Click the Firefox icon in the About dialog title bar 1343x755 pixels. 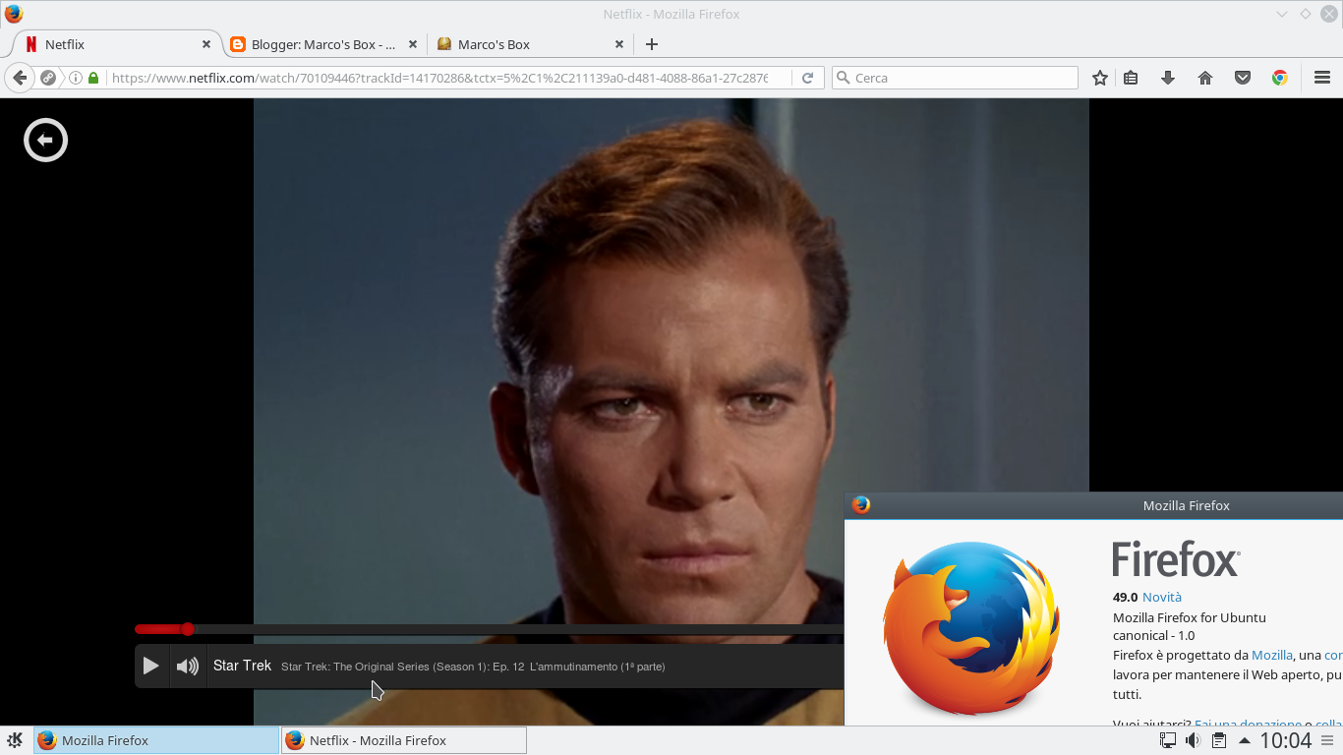click(x=861, y=505)
